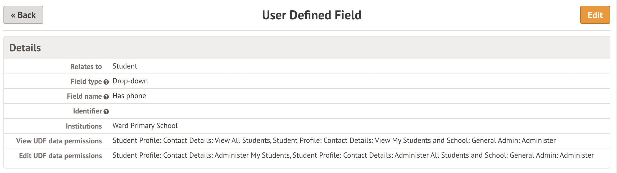The height and width of the screenshot is (173, 617).
Task: Click the Field name label
Action: pos(84,96)
